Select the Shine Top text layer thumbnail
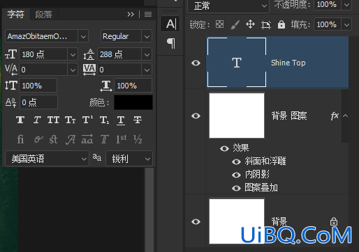Screen dimensions: 359x252 coord(237,62)
